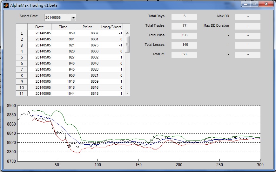Click the Point cell 8818

click(87, 93)
